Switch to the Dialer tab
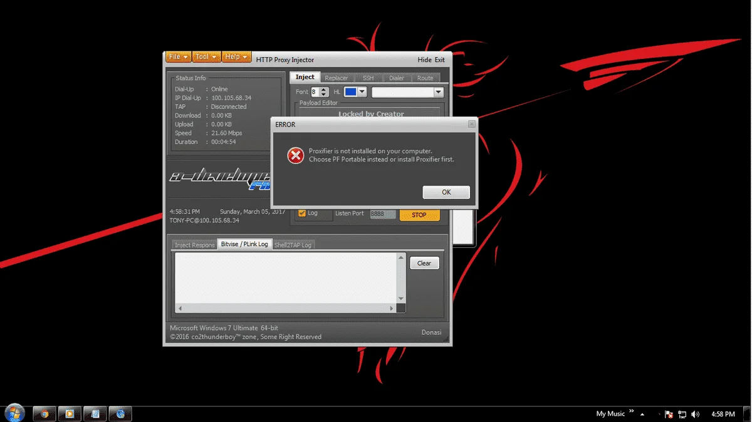The image size is (752, 422). pos(397,78)
